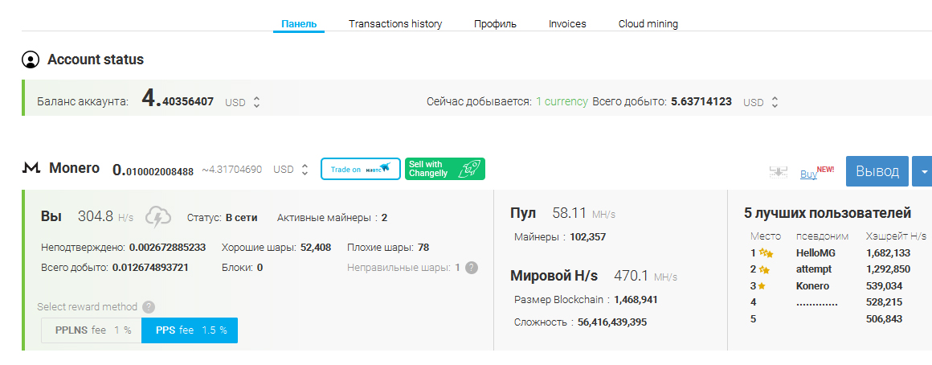
Task: Click the download miner icon near Buy
Action: [777, 172]
